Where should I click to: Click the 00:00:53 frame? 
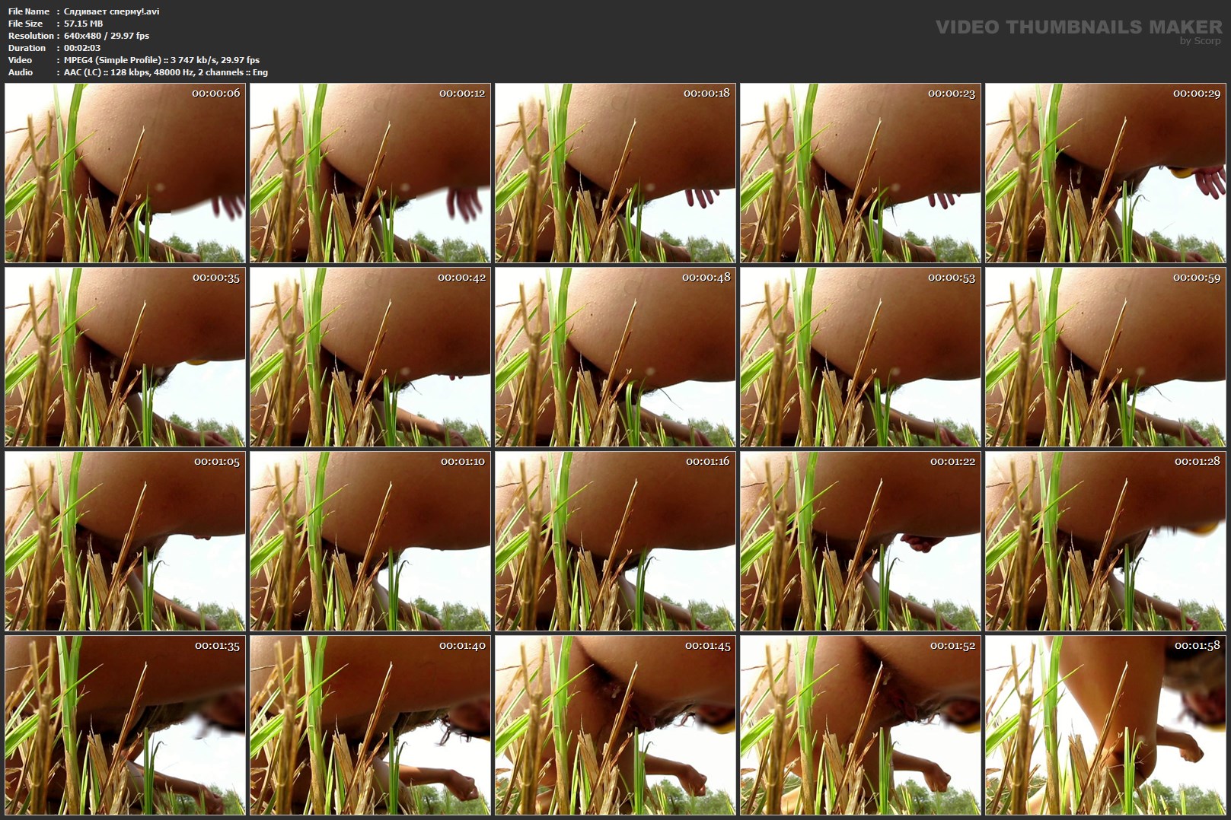860,357
